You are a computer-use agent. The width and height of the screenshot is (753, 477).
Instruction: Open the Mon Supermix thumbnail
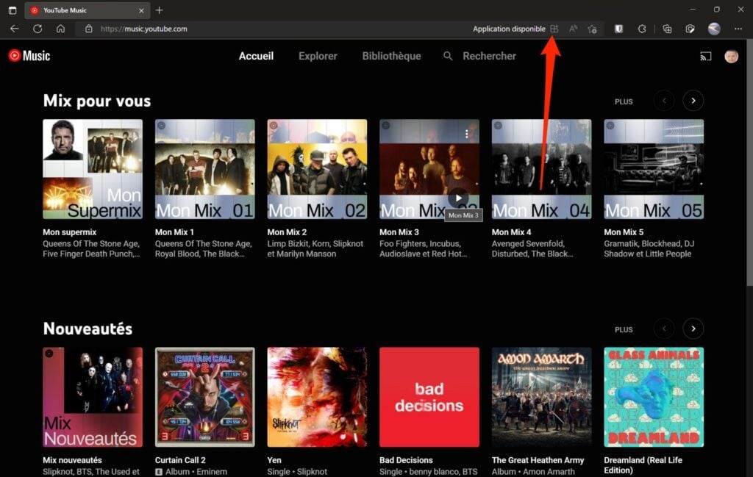[x=93, y=169]
